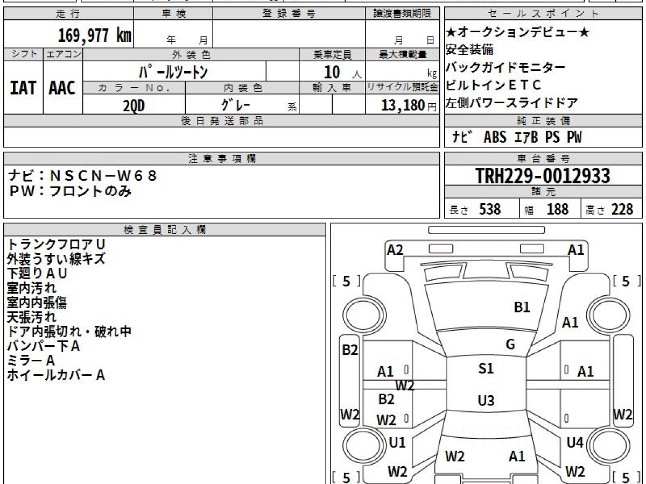
Task: Select the note PW:フロントのみ
Action: [x=71, y=190]
